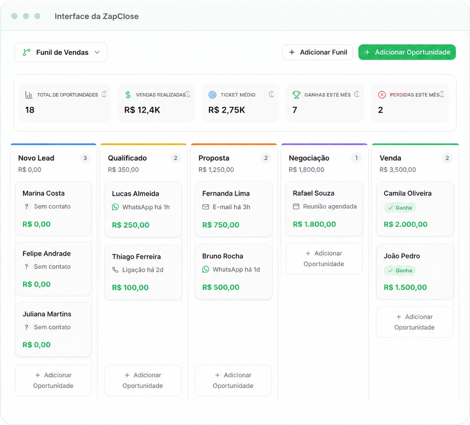Click the Vendas Realizadas dollar icon
Screen dimensions: 470x425
click(128, 95)
